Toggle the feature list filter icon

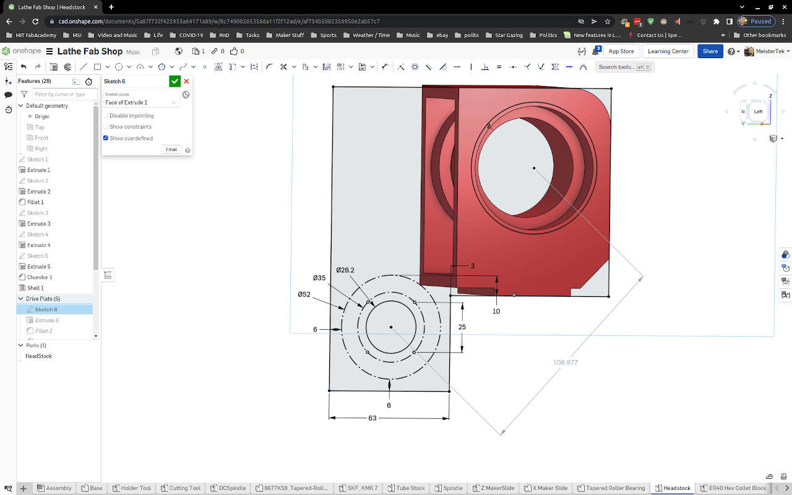(x=24, y=95)
